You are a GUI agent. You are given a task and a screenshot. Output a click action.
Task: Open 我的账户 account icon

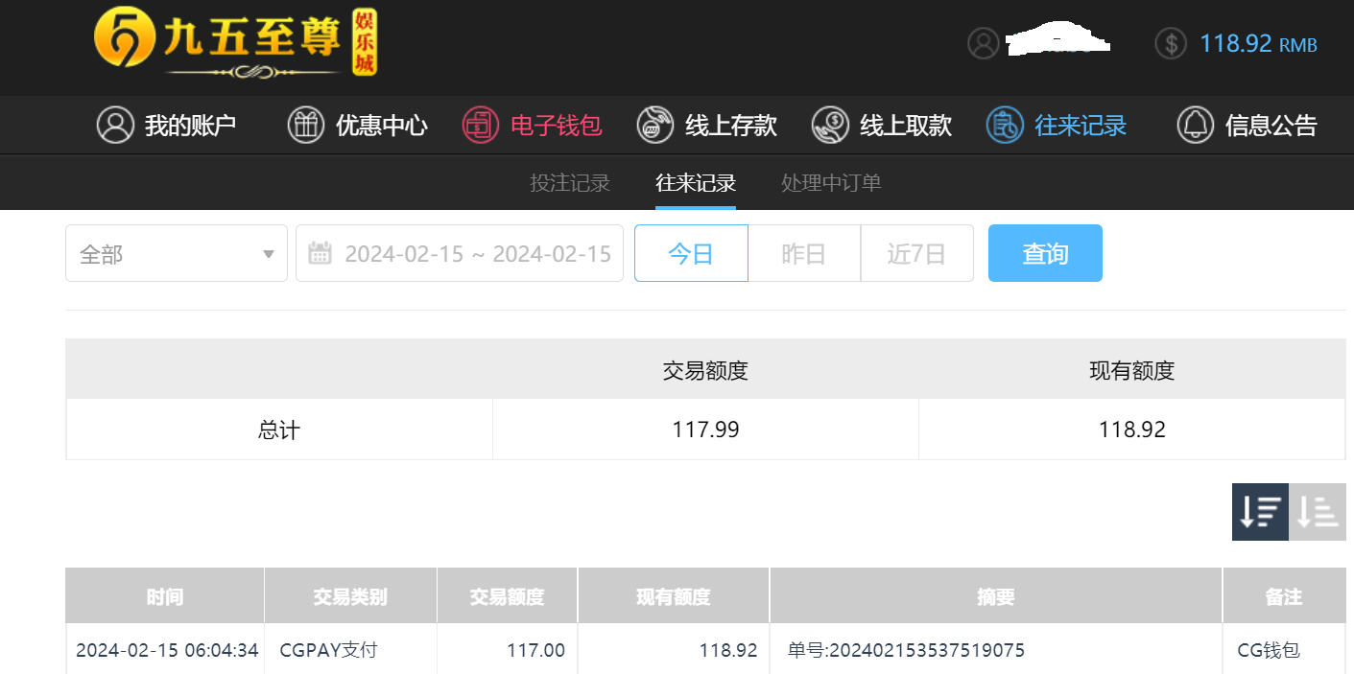tap(115, 125)
